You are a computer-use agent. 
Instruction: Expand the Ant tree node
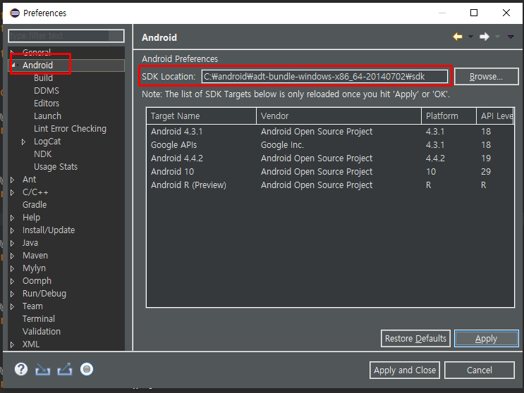coord(13,180)
